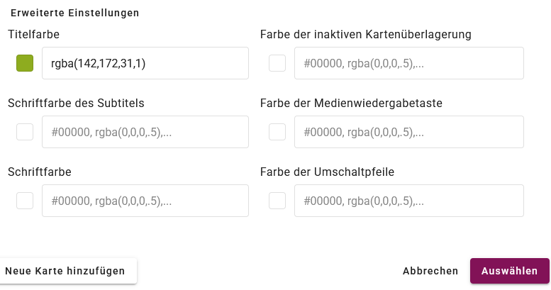Open the inaktive Kartenüberlagerung color swatch
Viewport: 551px width, 290px height.
(x=277, y=63)
